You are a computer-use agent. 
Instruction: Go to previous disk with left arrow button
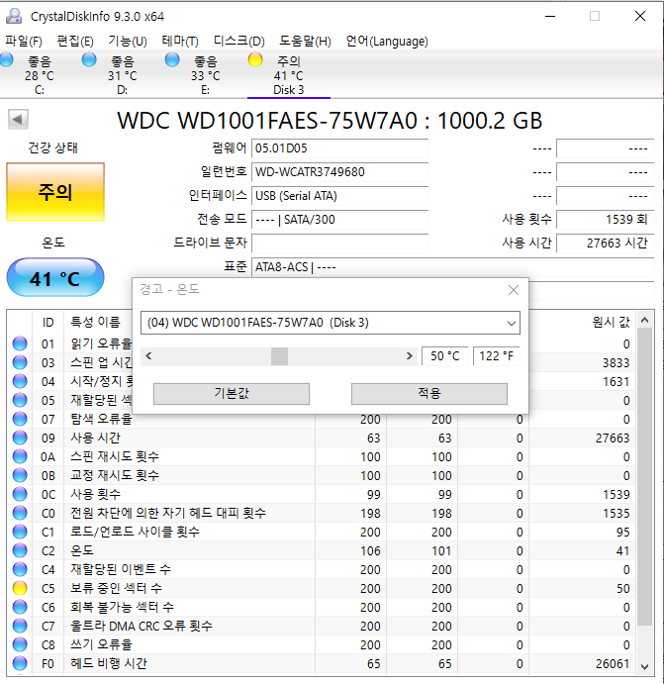click(18, 119)
